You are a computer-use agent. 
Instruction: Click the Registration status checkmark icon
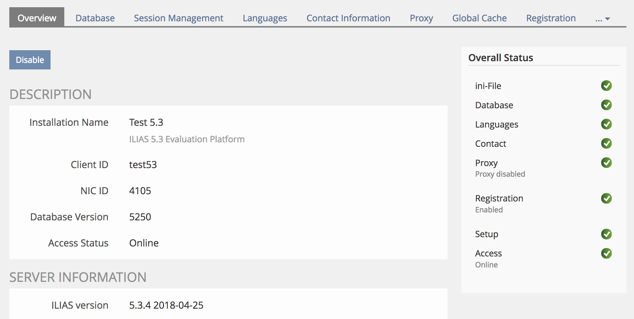point(606,198)
